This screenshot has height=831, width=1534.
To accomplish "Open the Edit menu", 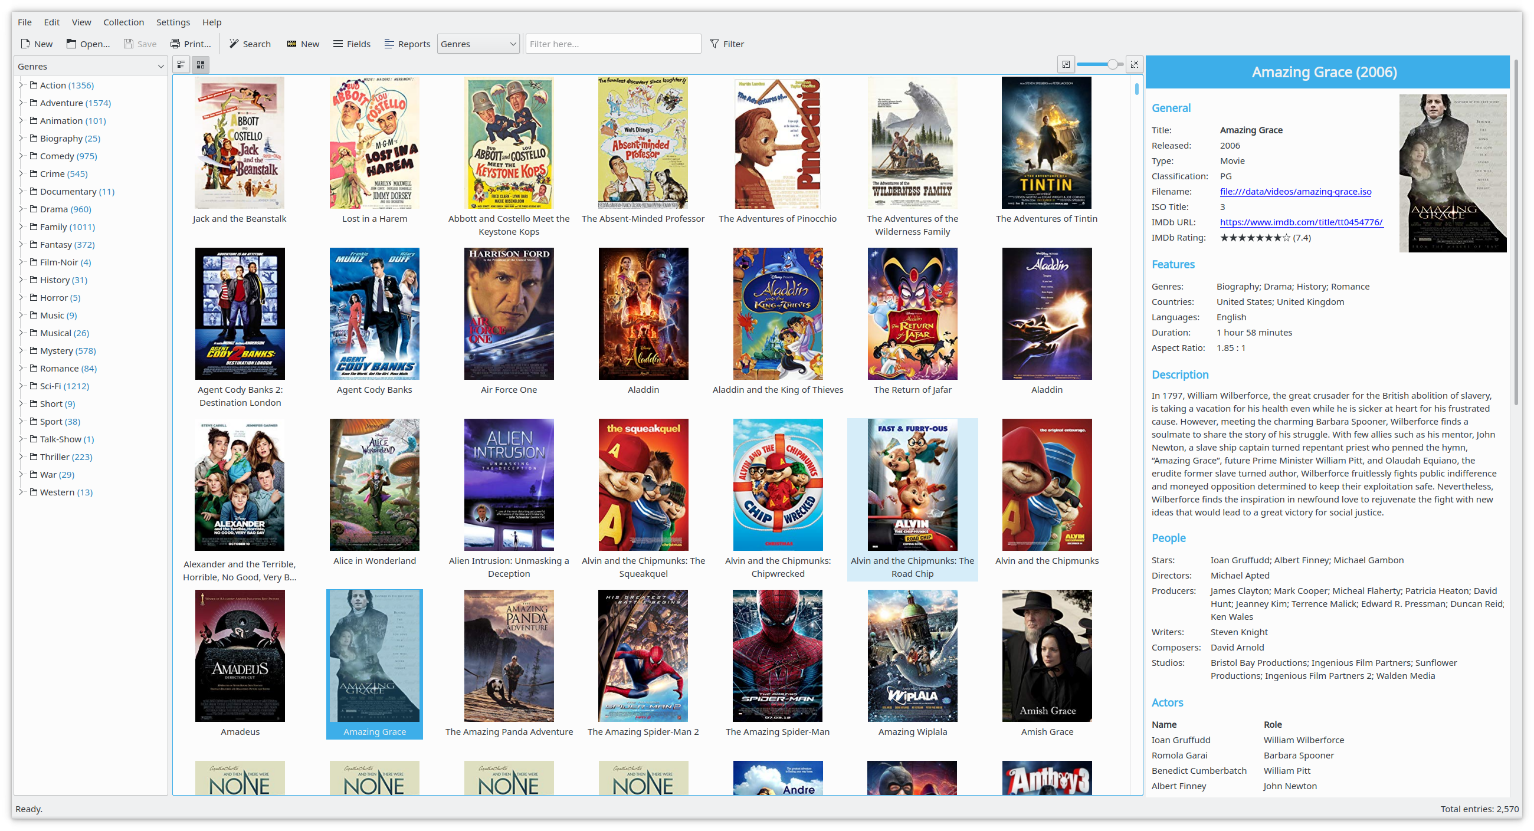I will coord(52,22).
